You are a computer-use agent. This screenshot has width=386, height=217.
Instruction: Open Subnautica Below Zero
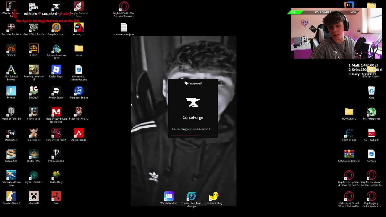(x=11, y=178)
